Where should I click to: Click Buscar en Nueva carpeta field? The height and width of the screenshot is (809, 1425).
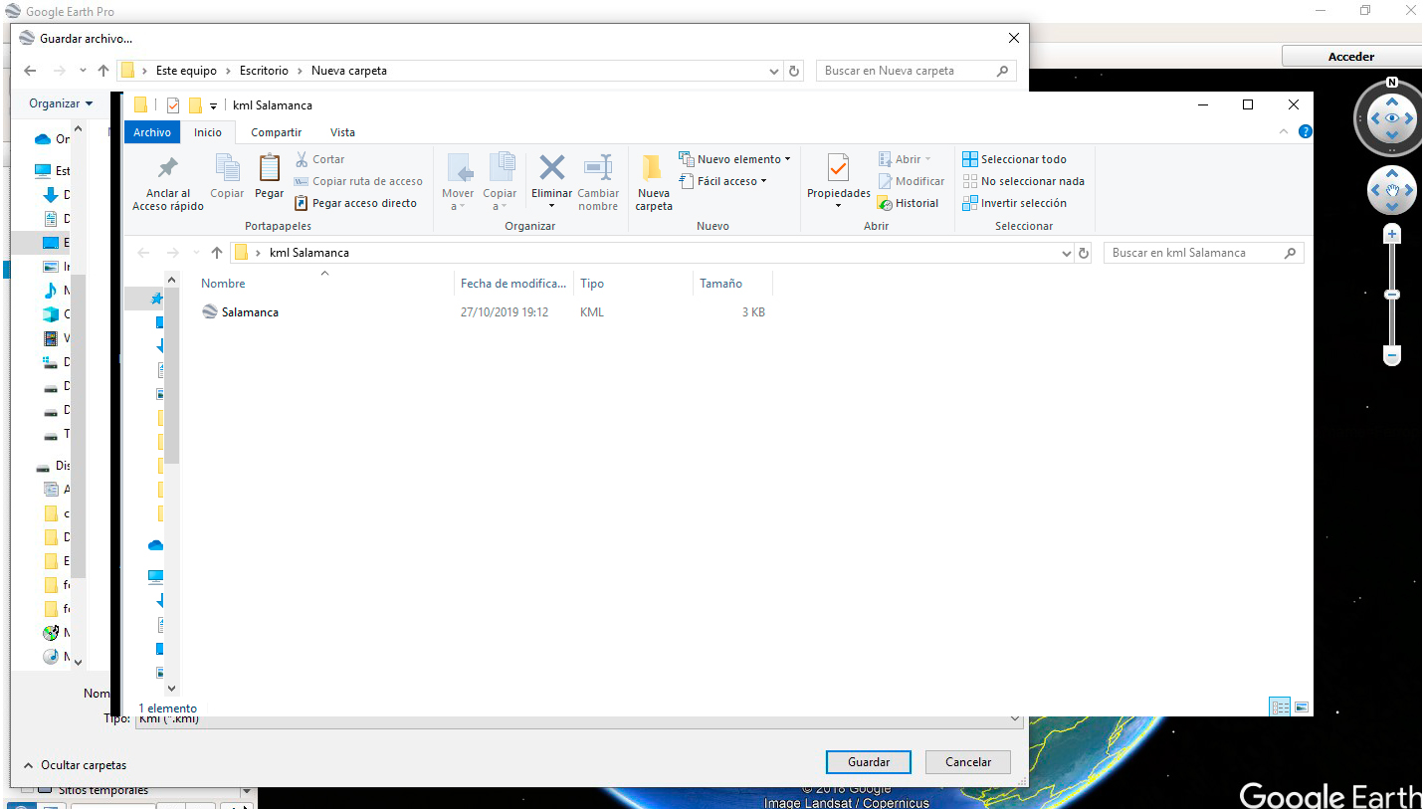[916, 71]
